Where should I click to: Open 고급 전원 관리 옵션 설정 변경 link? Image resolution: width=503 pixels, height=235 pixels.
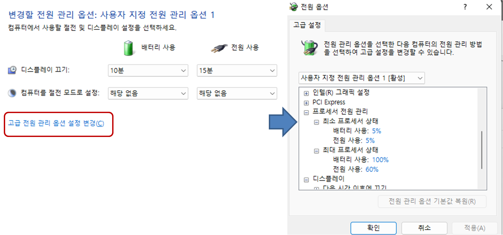tap(56, 123)
